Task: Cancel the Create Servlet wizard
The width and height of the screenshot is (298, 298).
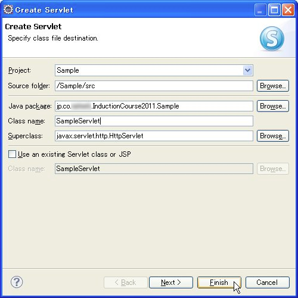Action: [x=268, y=283]
